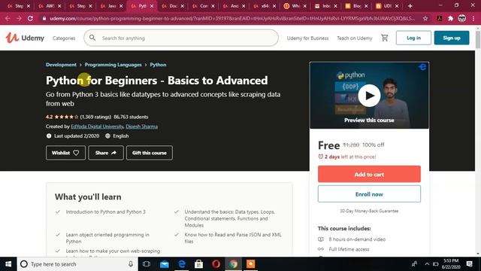481x271 pixels.
Task: Open Microsoft Store from the taskbar
Action: coord(198,264)
